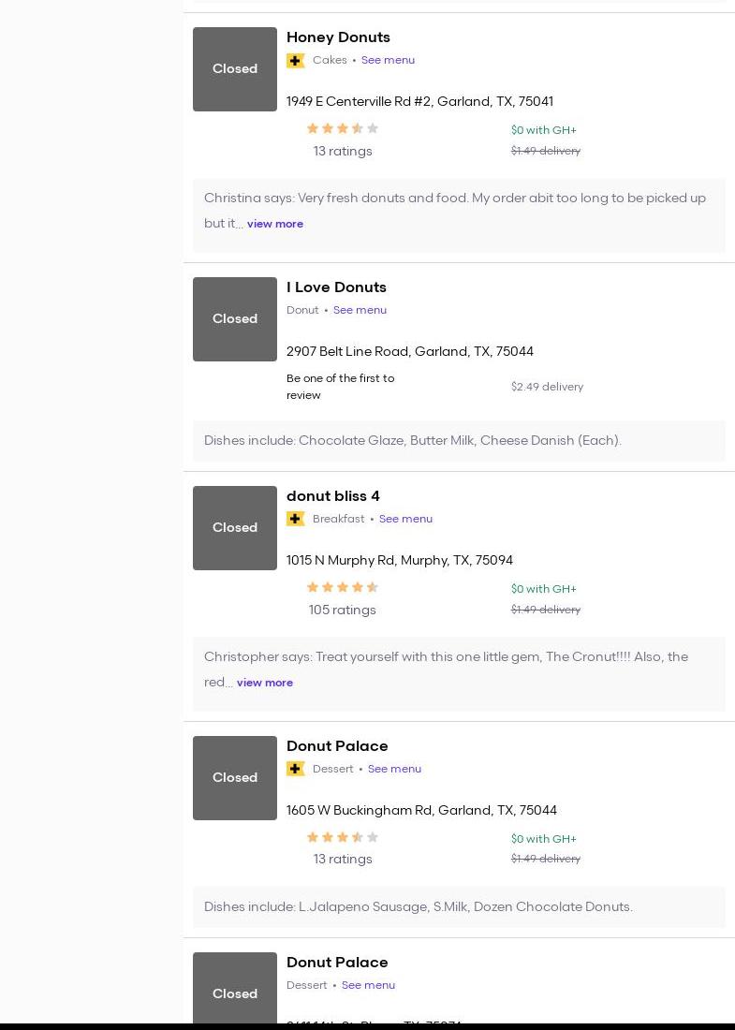Click Be one of the first to review
Screen dimensions: 735x1030
coord(340,387)
